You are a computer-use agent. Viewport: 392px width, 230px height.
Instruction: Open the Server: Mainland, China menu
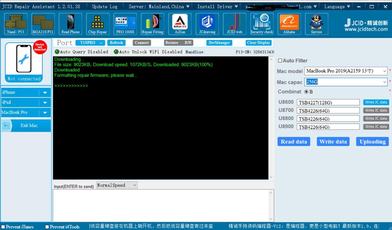pyautogui.click(x=159, y=6)
